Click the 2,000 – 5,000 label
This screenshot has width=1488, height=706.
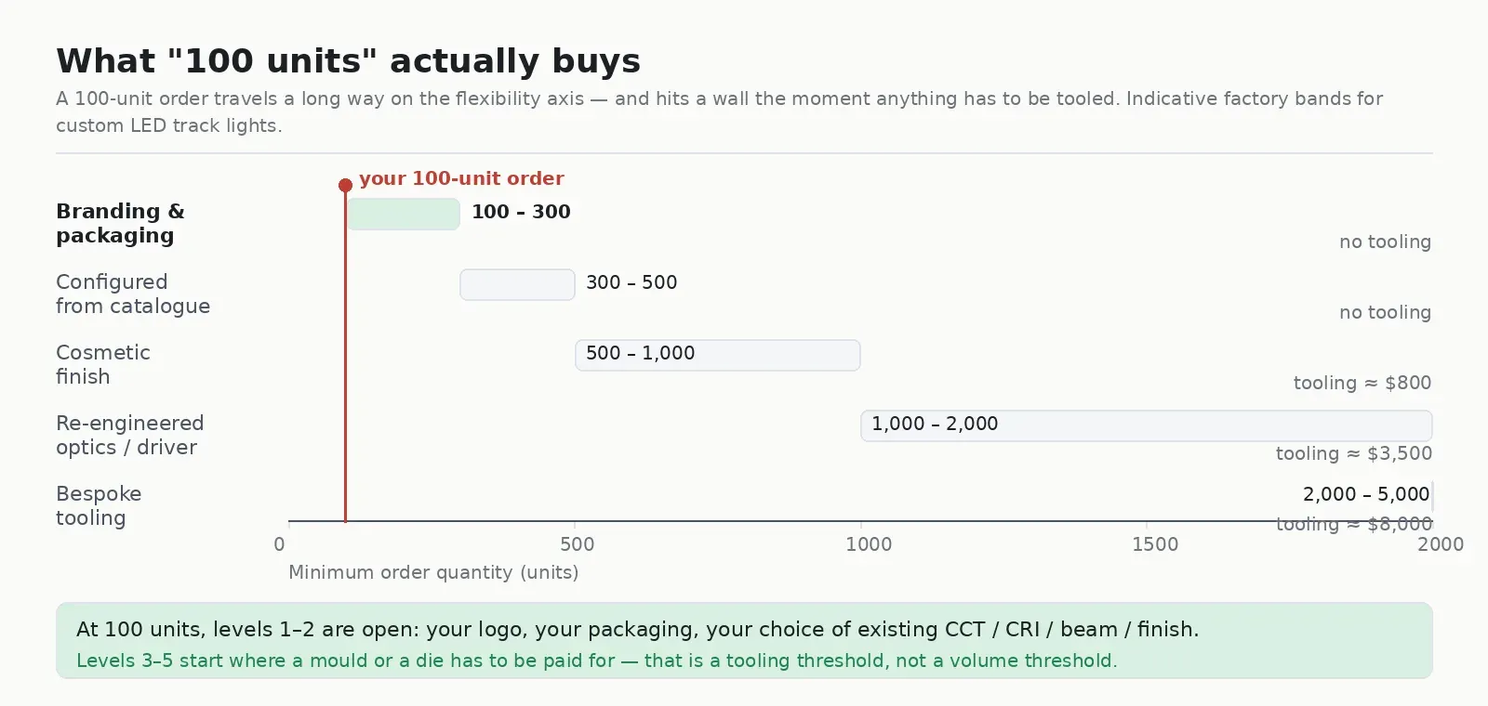tap(1365, 494)
